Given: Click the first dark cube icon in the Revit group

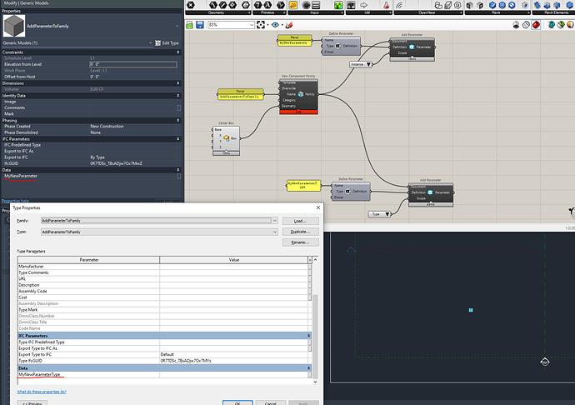Looking at the screenshot, I should pyautogui.click(x=470, y=5).
